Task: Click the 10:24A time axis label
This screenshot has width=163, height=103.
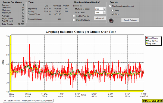Action: pos(28,94)
